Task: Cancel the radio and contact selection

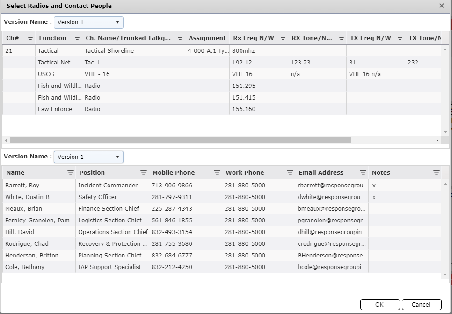Action: tap(421, 305)
